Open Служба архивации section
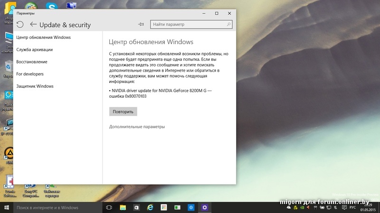The height and width of the screenshot is (213, 380). (34, 49)
